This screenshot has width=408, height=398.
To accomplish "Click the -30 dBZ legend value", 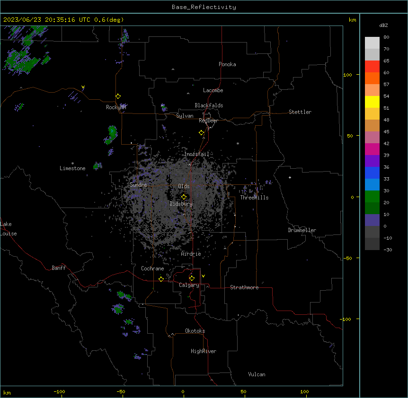I will click(x=388, y=250).
